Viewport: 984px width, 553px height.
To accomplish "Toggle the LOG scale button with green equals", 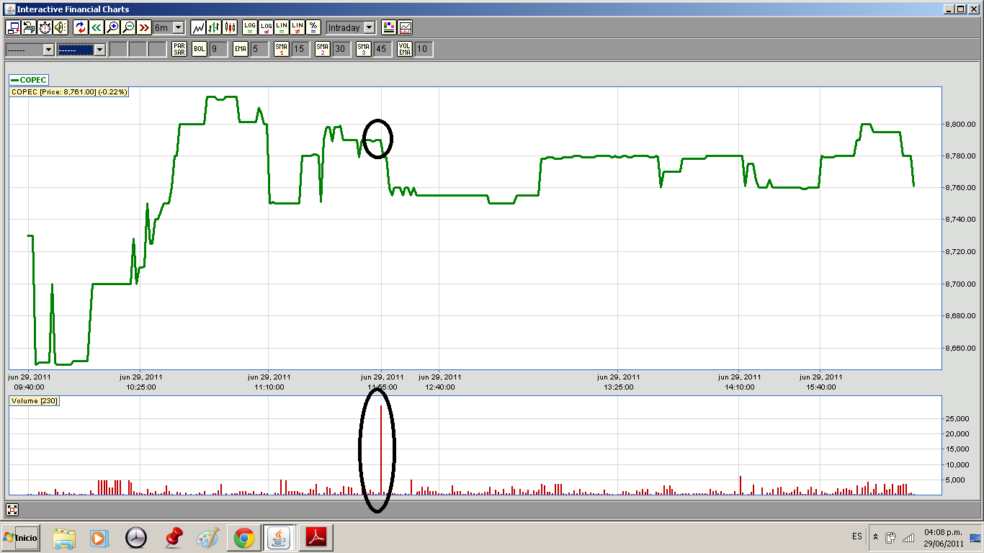I will tap(250, 27).
